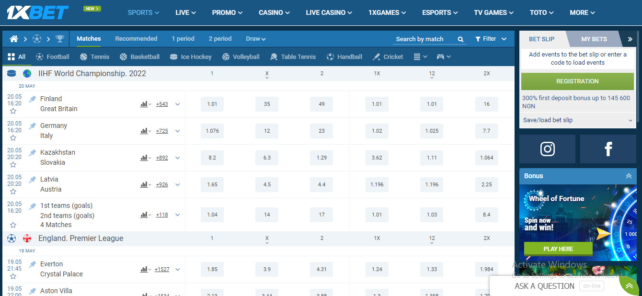Click the search magnifier icon
642x296 pixels.
[x=460, y=39]
